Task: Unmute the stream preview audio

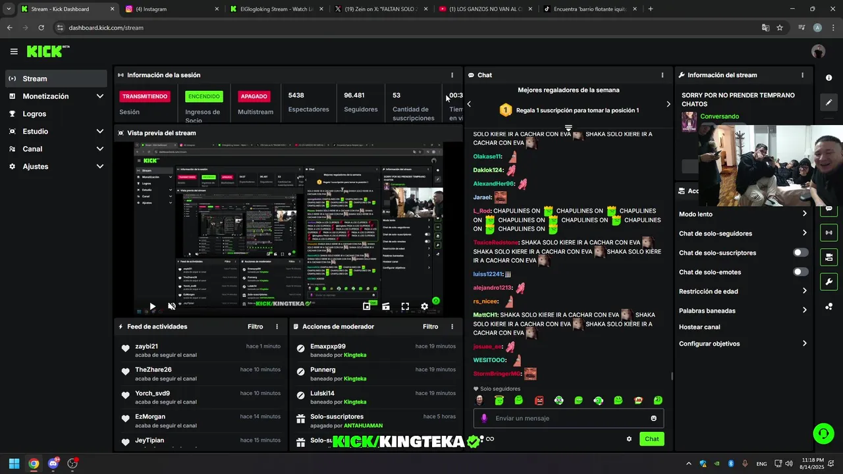Action: coord(172,306)
